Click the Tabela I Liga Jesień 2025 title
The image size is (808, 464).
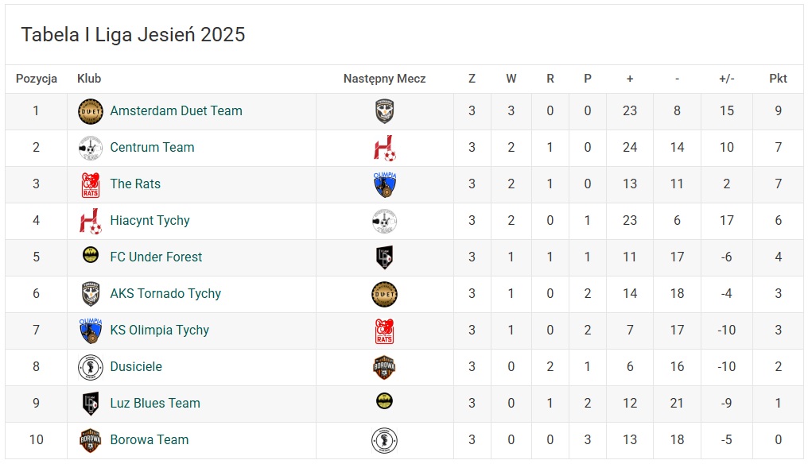click(x=133, y=35)
